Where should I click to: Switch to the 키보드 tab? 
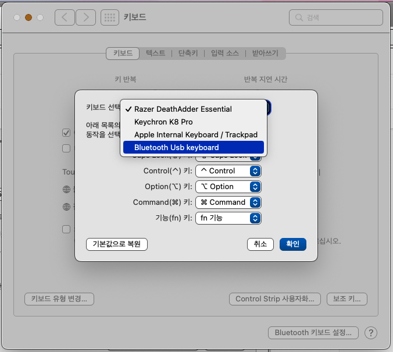tap(123, 53)
